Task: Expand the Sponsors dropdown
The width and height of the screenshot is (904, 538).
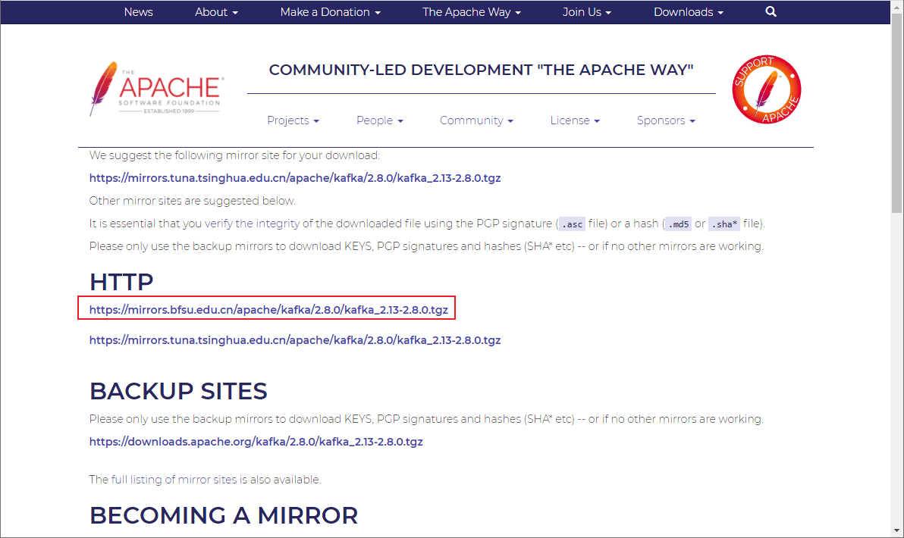Action: 666,120
